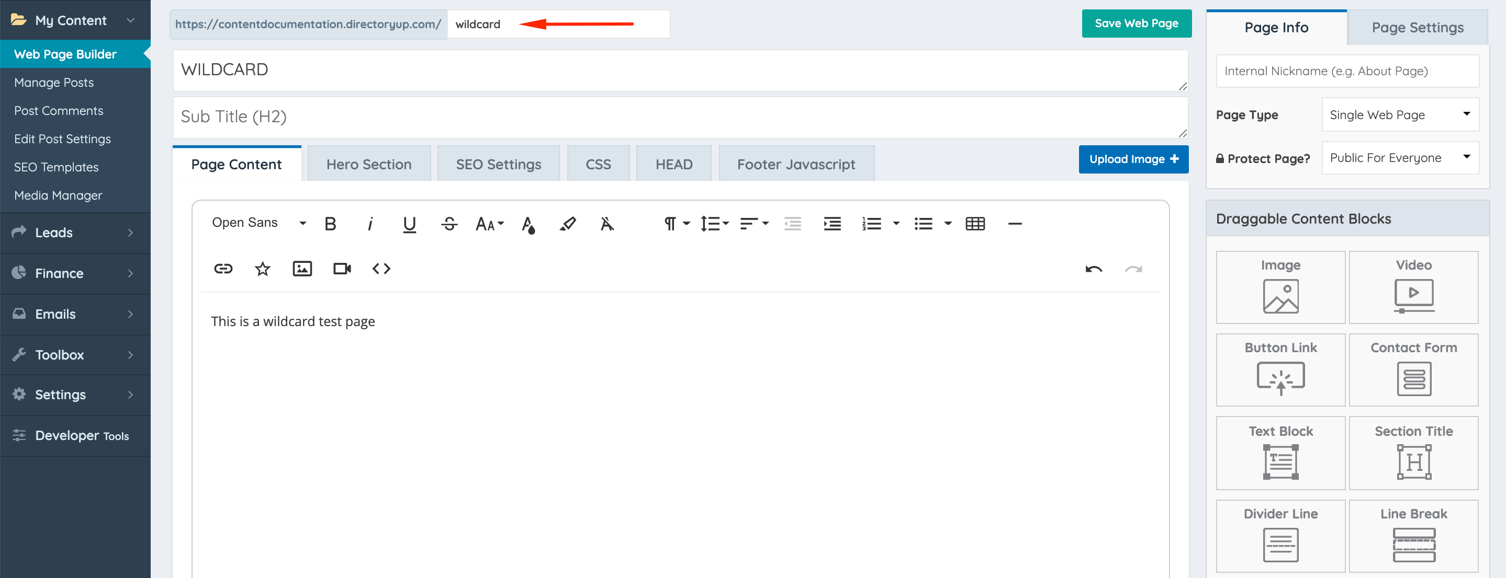Click Save Web Page button
The height and width of the screenshot is (578, 1506).
pyautogui.click(x=1136, y=24)
